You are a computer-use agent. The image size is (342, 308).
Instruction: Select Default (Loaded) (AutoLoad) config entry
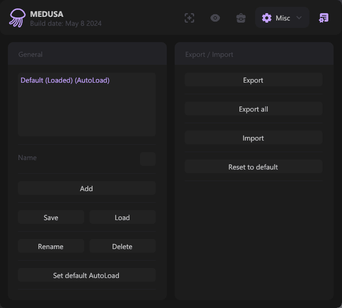[65, 81]
